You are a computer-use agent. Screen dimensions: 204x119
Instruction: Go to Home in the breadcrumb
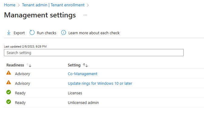click(x=10, y=5)
